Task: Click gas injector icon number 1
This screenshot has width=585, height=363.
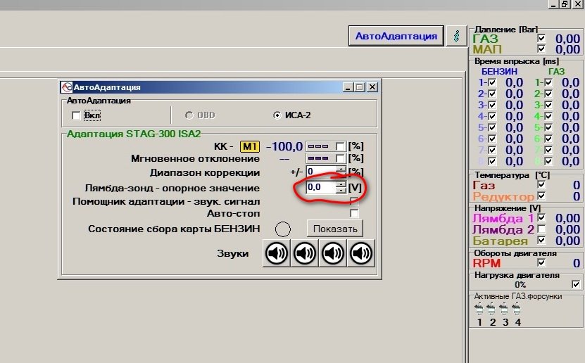Action: [479, 309]
